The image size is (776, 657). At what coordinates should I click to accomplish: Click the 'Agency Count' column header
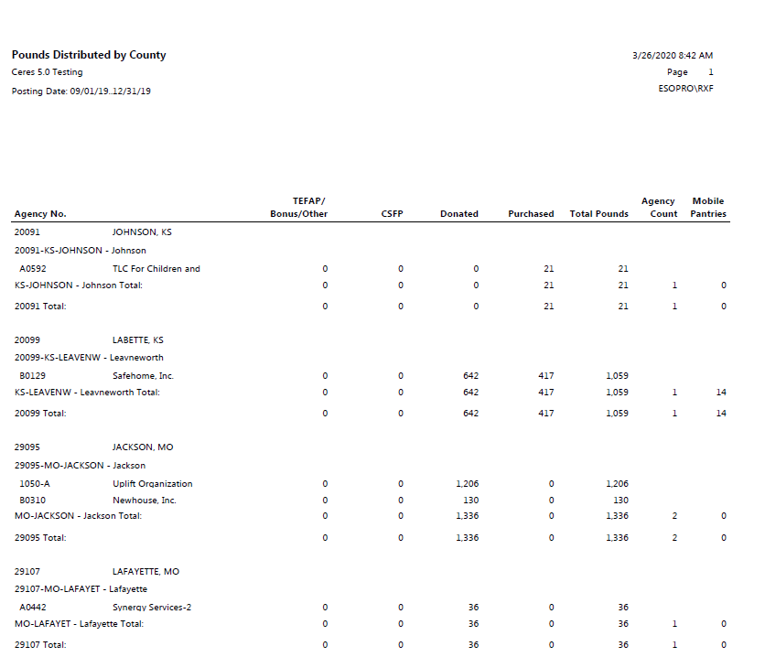pyautogui.click(x=659, y=208)
